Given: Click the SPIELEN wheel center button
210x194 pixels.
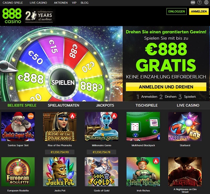Looking at the screenshot, I should point(63,82).
